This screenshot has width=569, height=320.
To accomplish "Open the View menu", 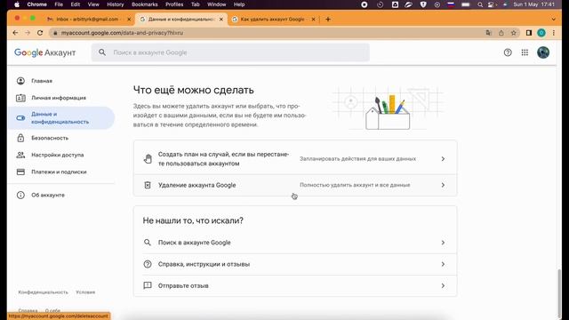I will coord(93,4).
